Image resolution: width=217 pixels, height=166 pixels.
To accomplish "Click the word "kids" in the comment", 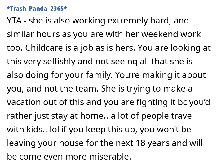I will click(35, 129).
